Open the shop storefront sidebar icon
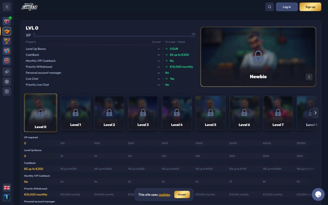The width and height of the screenshot is (328, 205). [7, 92]
